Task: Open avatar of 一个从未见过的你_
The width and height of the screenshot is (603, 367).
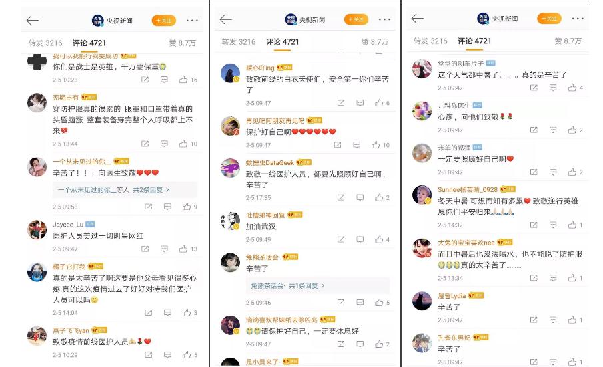Action: [x=37, y=167]
